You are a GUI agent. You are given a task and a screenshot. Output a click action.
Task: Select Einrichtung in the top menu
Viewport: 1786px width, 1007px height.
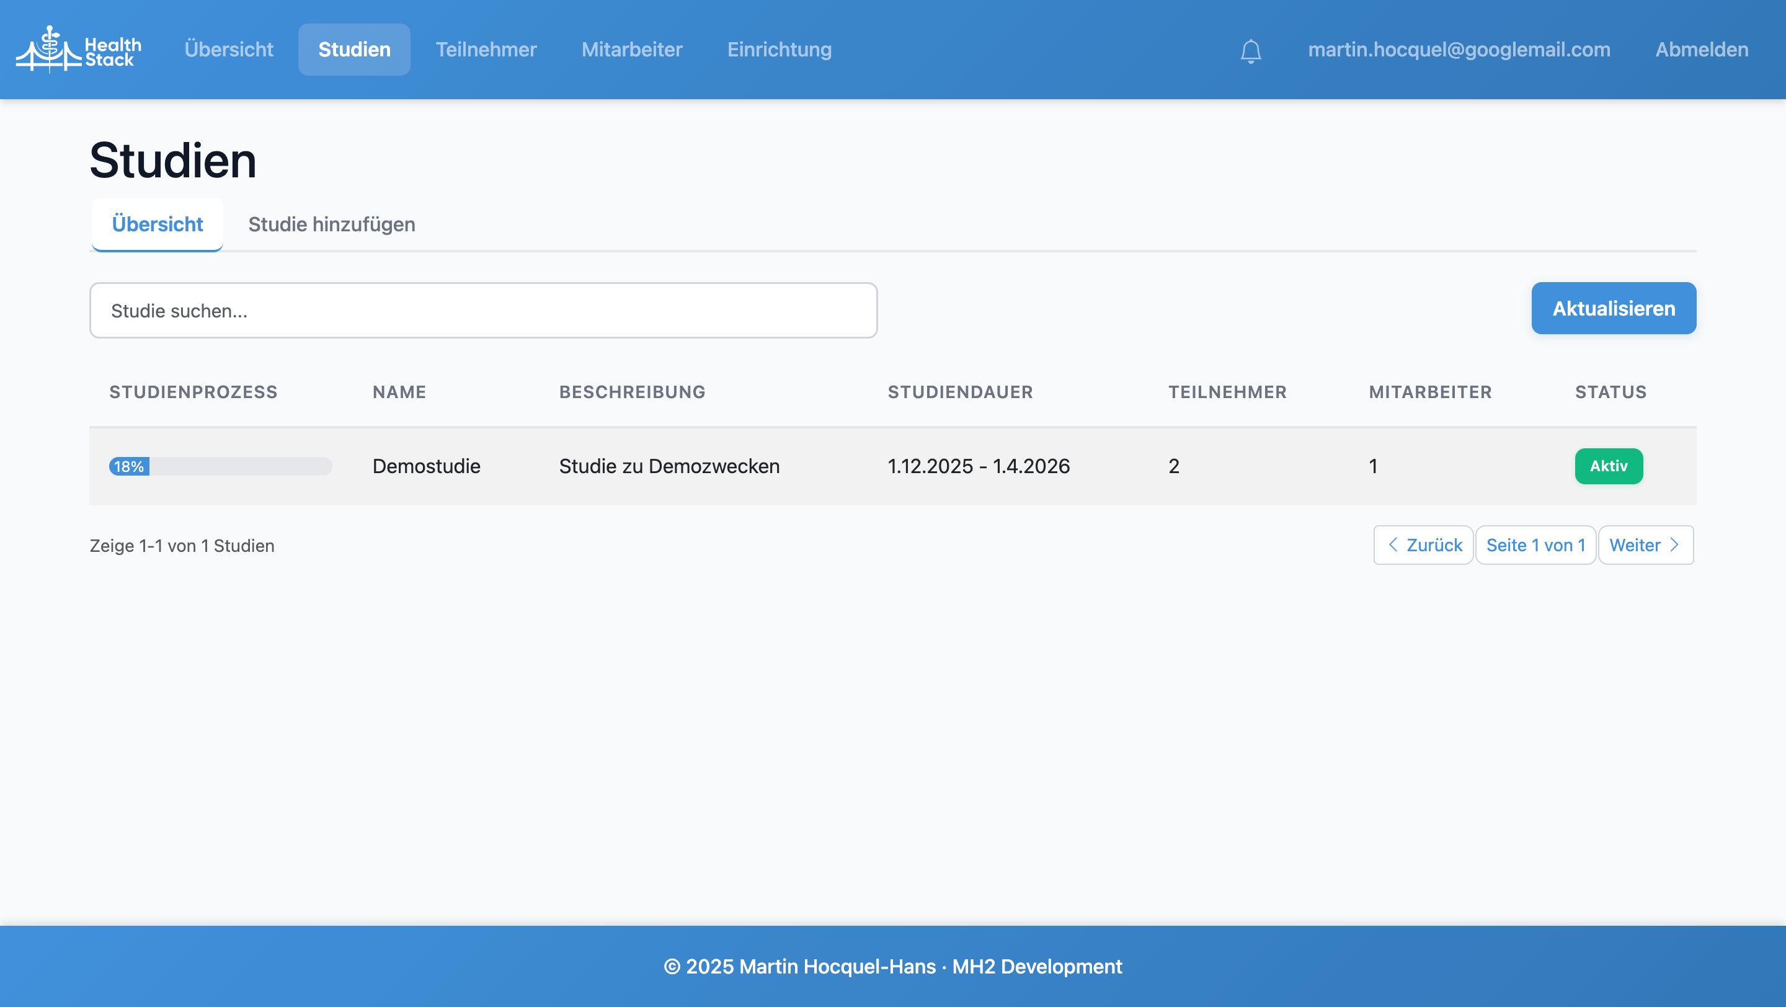click(x=779, y=49)
